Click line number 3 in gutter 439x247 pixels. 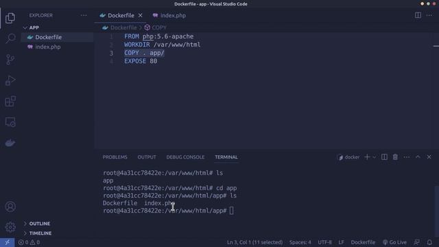coord(111,53)
